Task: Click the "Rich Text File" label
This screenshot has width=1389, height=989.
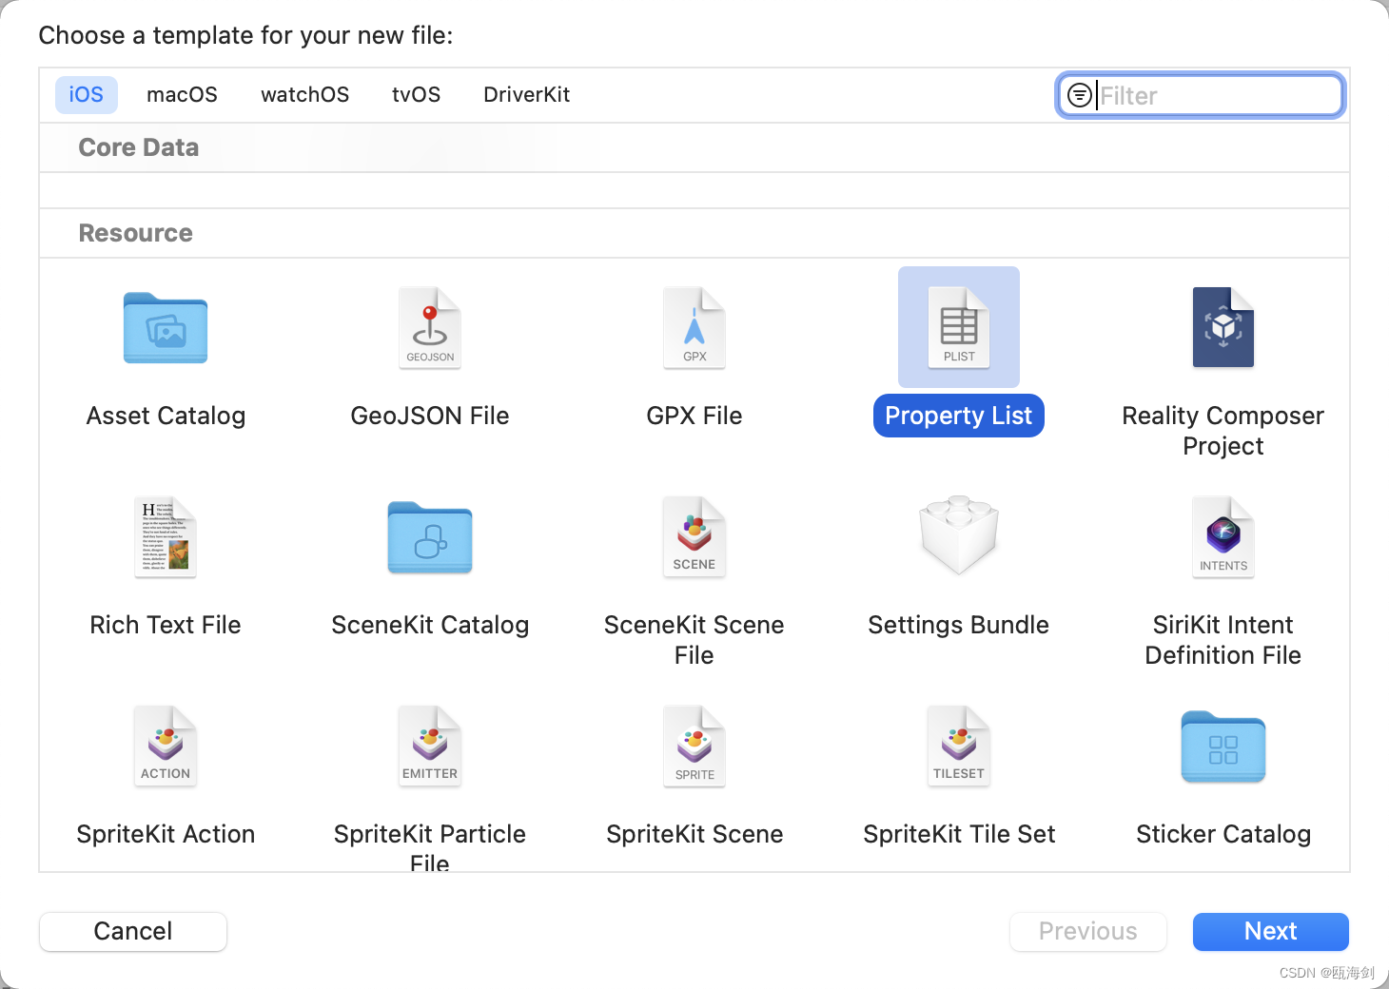Action: [x=166, y=625]
